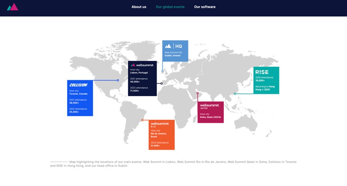347x186 pixels.
Task: Click 'Doha, Qatar (2024)' text
Action: pos(210,117)
